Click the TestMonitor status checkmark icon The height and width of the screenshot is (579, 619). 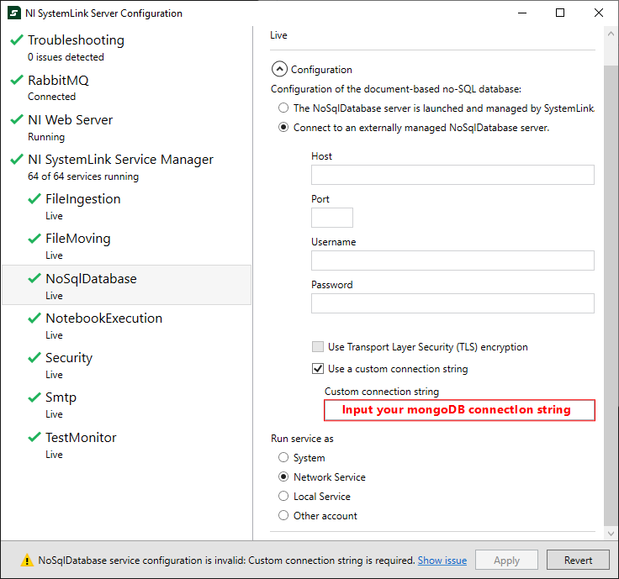34,437
